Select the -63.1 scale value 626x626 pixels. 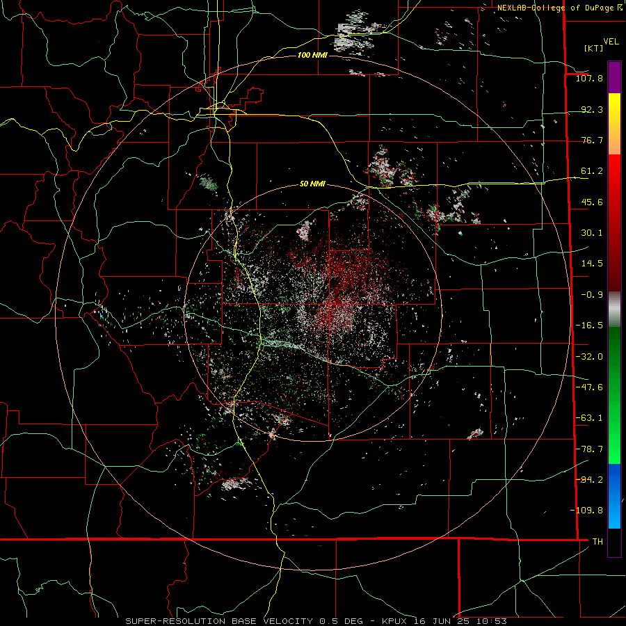(x=589, y=418)
